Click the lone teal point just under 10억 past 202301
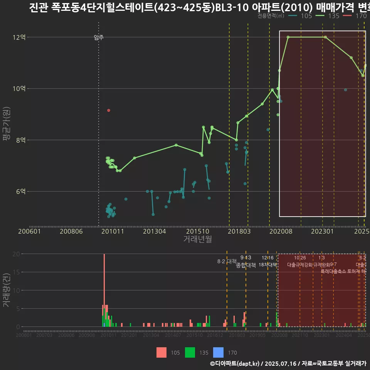 (x=345, y=90)
